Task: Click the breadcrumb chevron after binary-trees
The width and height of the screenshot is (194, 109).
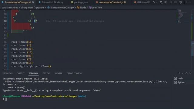Action: pos(35,8)
